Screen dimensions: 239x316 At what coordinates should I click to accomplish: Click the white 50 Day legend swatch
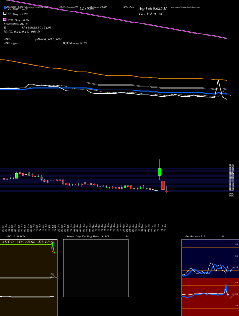click(x=5, y=14)
